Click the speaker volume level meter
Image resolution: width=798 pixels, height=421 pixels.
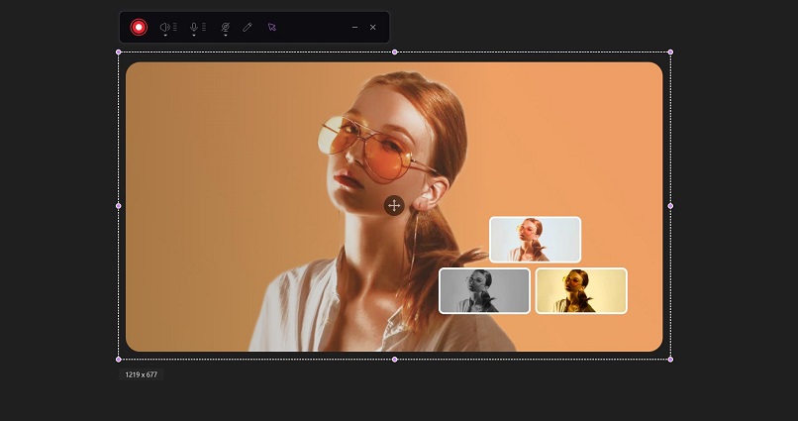(175, 27)
